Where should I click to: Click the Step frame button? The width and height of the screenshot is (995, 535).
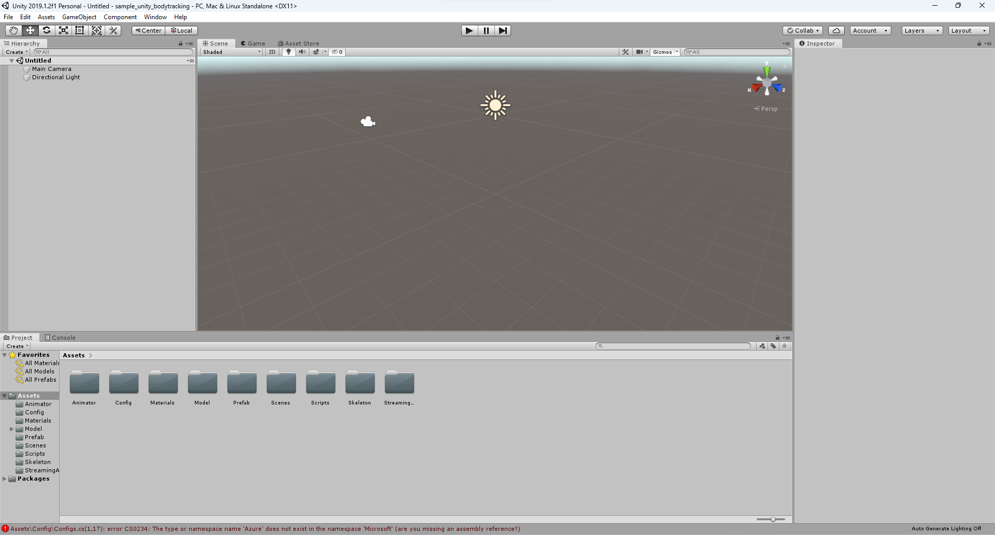click(503, 31)
